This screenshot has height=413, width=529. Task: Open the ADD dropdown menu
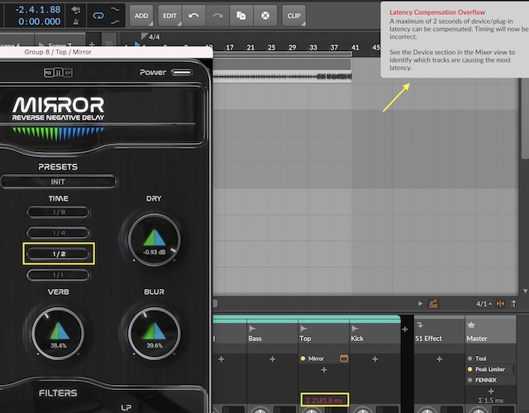141,15
